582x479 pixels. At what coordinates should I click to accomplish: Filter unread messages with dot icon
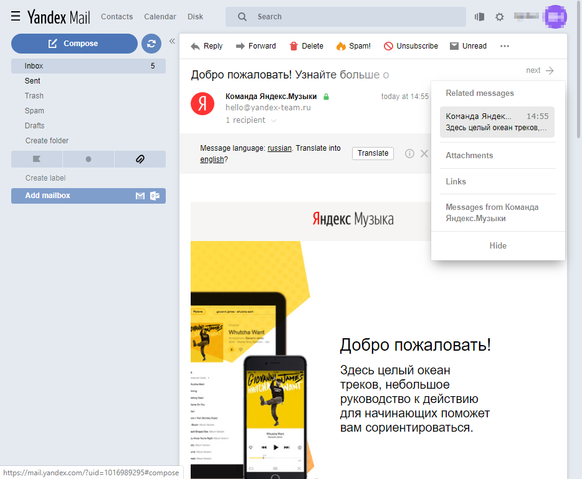[88, 159]
